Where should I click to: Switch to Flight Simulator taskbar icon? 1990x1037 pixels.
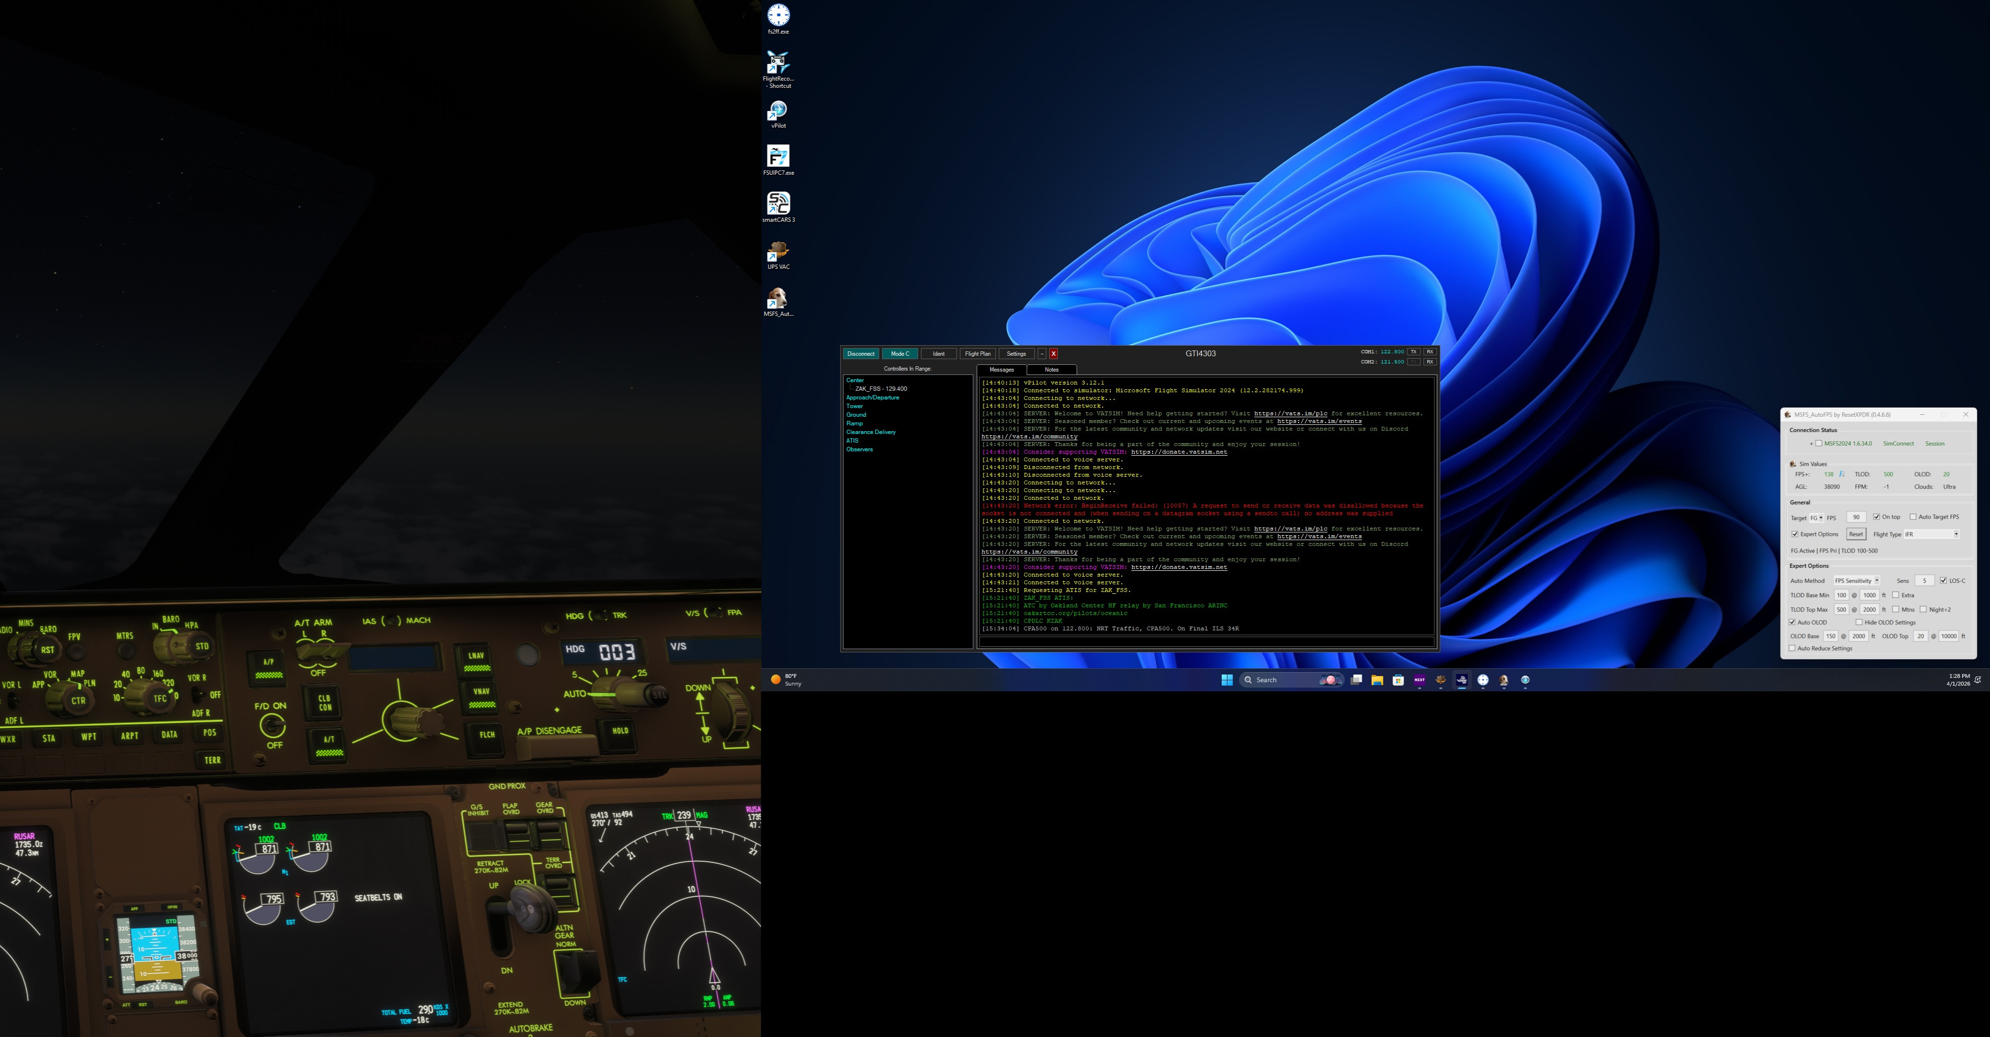click(x=1462, y=679)
